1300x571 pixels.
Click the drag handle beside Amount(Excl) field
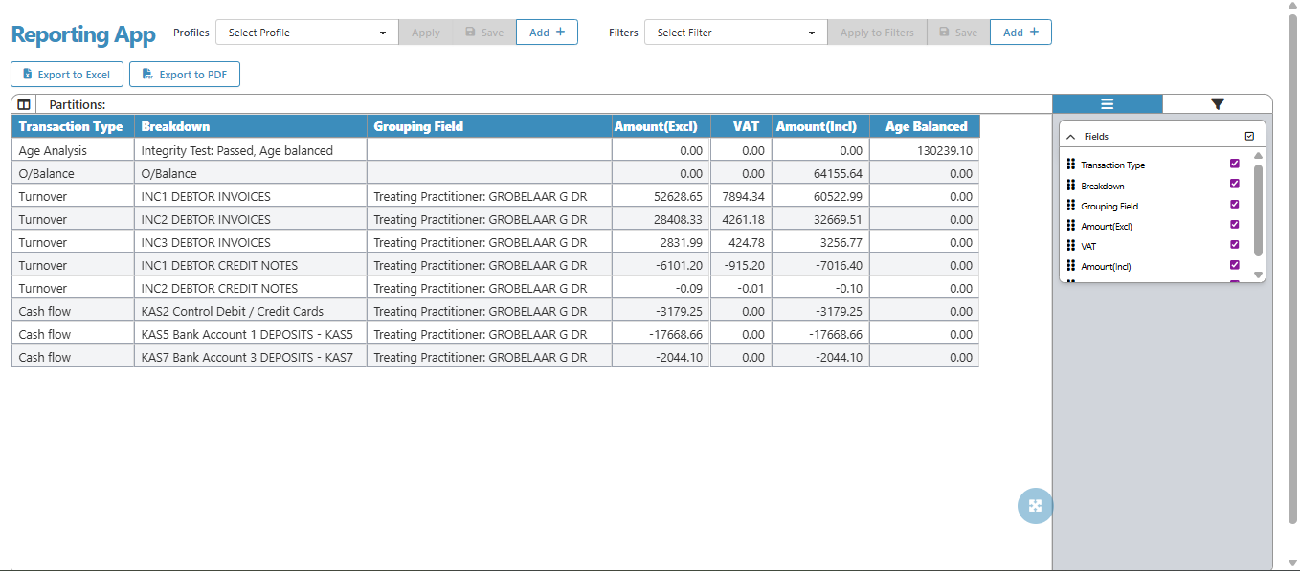pyautogui.click(x=1070, y=226)
